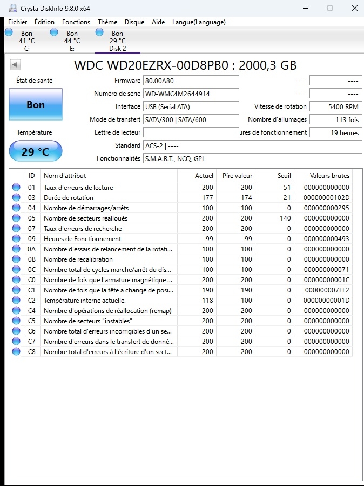364x486 pixels.
Task: Click the Fonctionnalités field S.M.A.R.T., NCQ, GPL
Action: click(252, 159)
